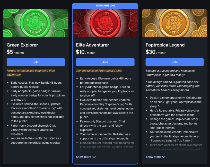The width and height of the screenshot is (210, 167).
Task: Click "Join the ranks of Poptropica's elite!" tagline
Action: coord(99,71)
